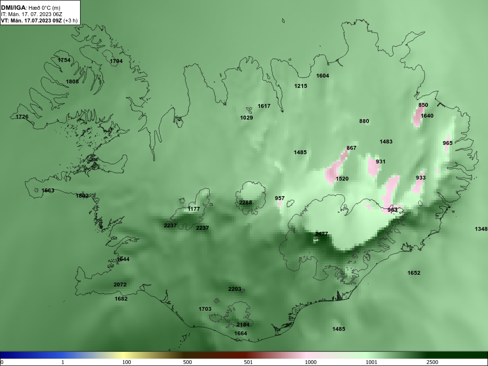This screenshot has width=488, height=366.
Task: Select the 963 value near the glacier edge
Action: pos(392,210)
